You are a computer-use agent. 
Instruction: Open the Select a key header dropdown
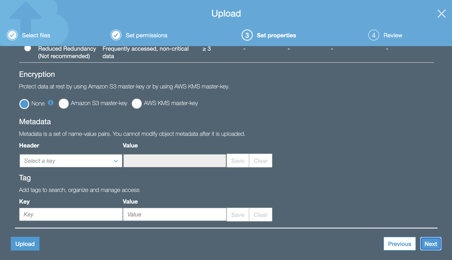[x=71, y=161]
